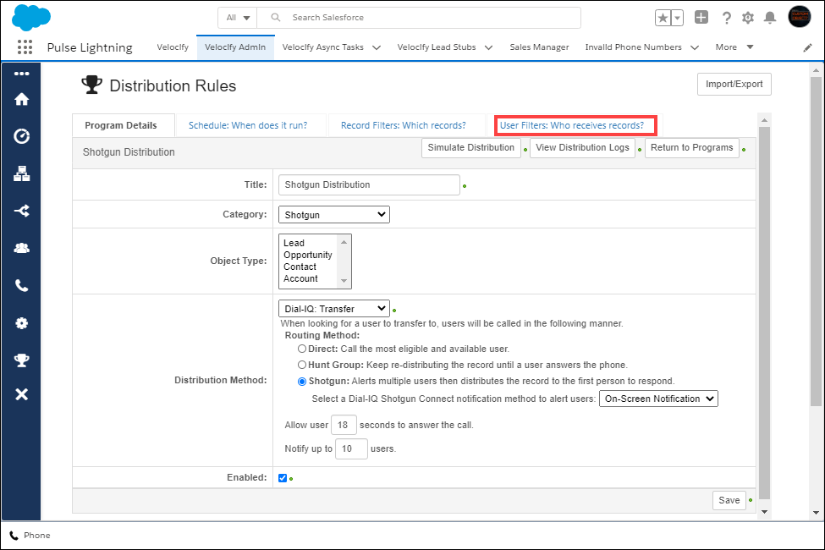Click the Search Salesforce field
The height and width of the screenshot is (550, 825).
click(419, 18)
